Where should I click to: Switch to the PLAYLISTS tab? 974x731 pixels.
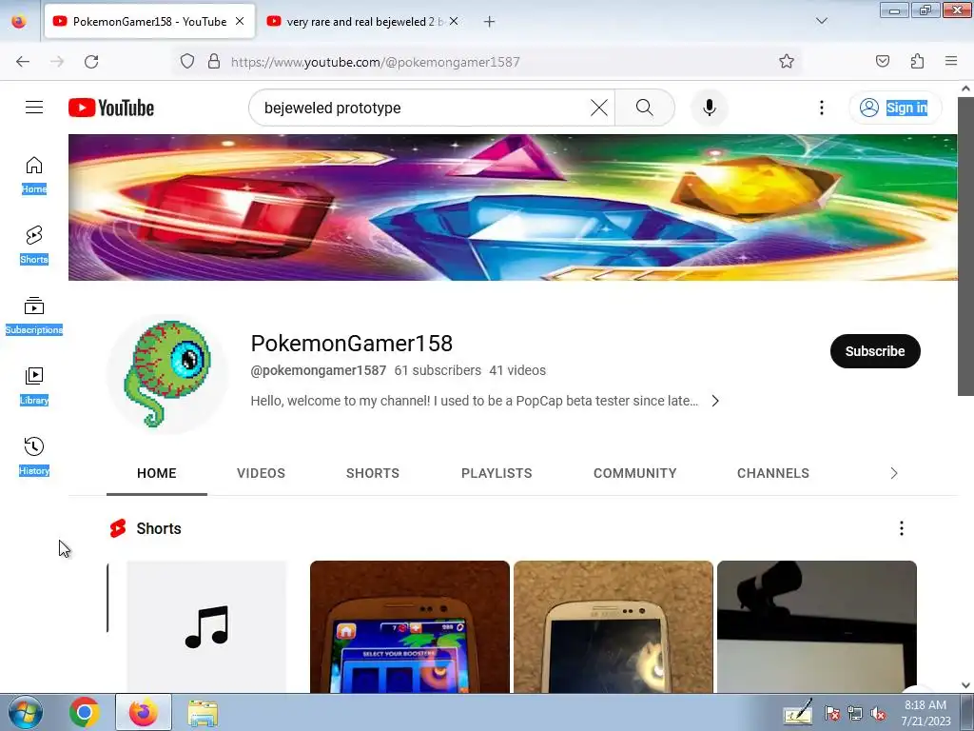[x=497, y=473]
